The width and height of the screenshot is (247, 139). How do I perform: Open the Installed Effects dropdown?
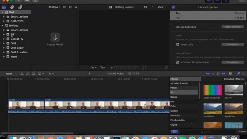coord(234,79)
